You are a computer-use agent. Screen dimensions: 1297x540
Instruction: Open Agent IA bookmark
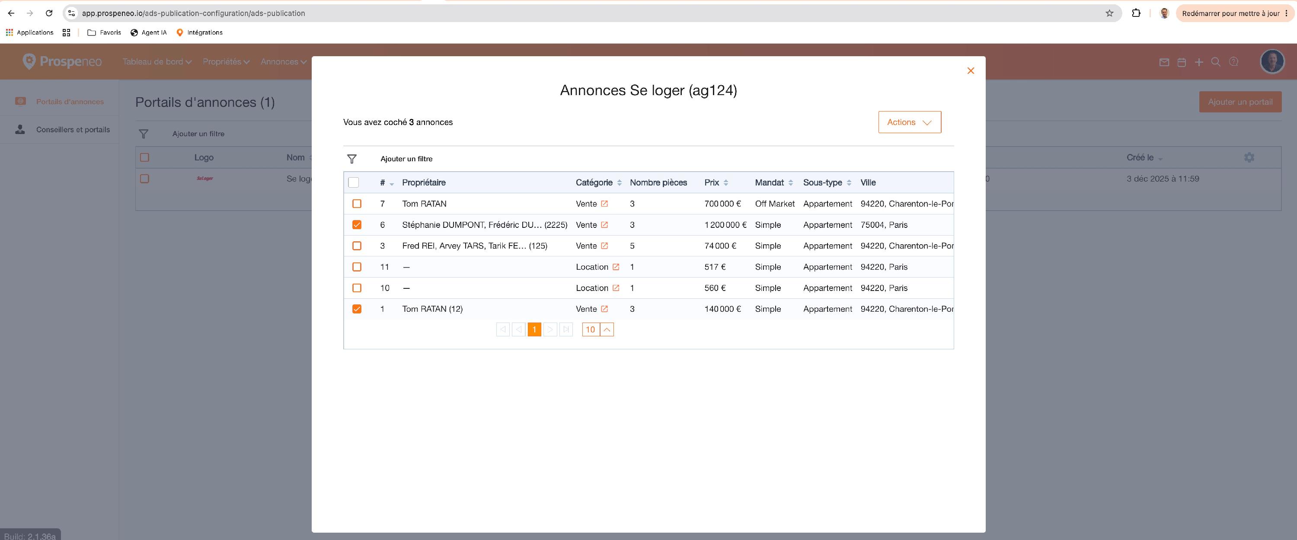click(149, 32)
